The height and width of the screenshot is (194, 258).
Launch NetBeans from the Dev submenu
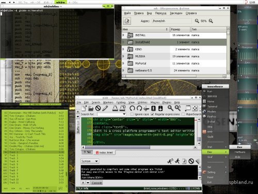[x=240, y=152]
